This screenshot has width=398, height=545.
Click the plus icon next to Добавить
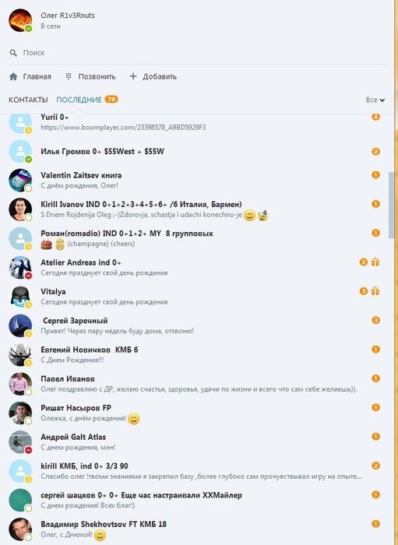132,76
